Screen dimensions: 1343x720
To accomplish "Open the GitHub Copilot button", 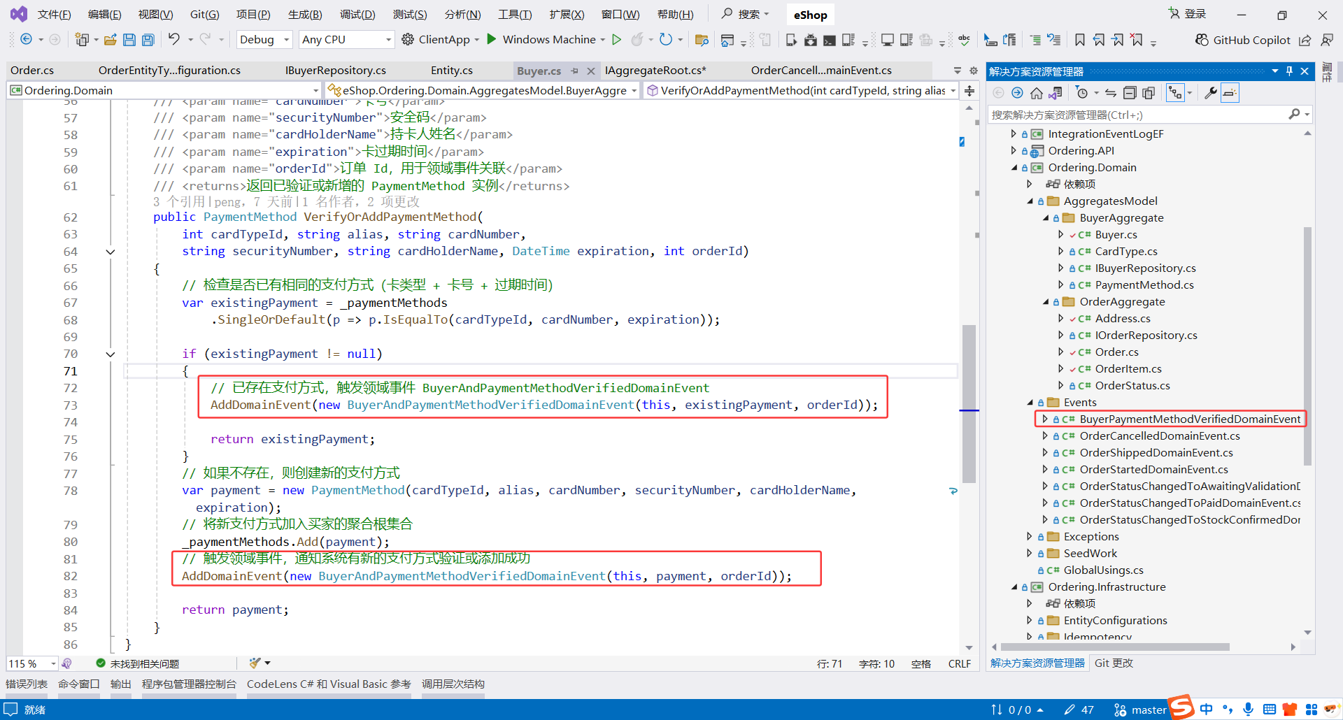I will 1243,40.
